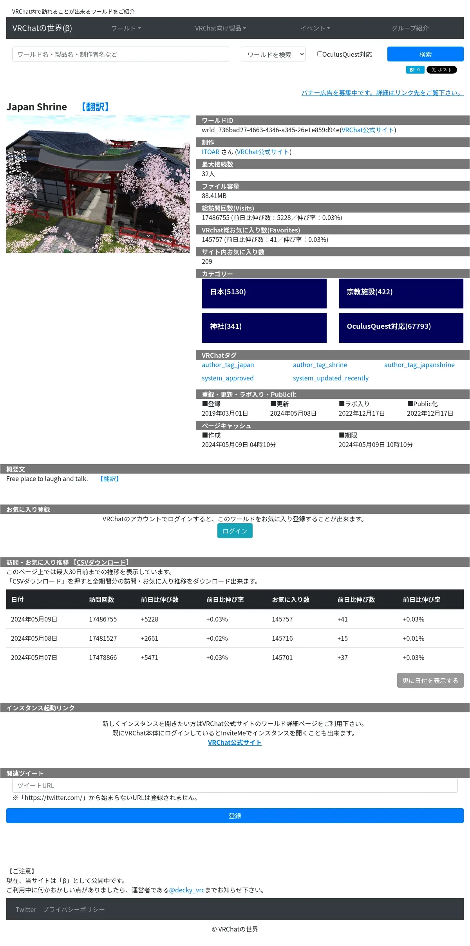470x946 pixels.
Task: Open the author_tag_japanshrine tag
Action: [419, 365]
